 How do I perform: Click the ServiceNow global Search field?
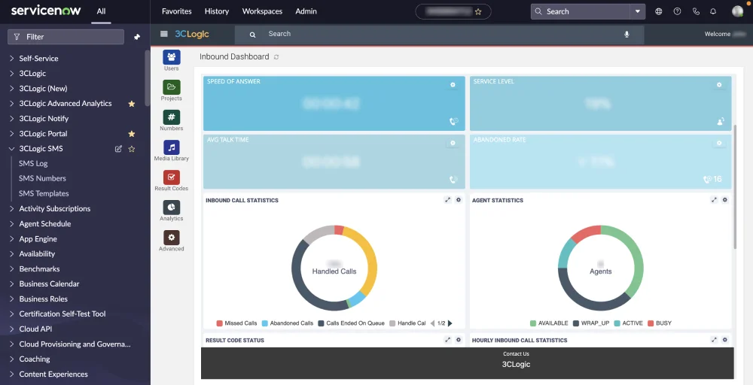tap(580, 11)
